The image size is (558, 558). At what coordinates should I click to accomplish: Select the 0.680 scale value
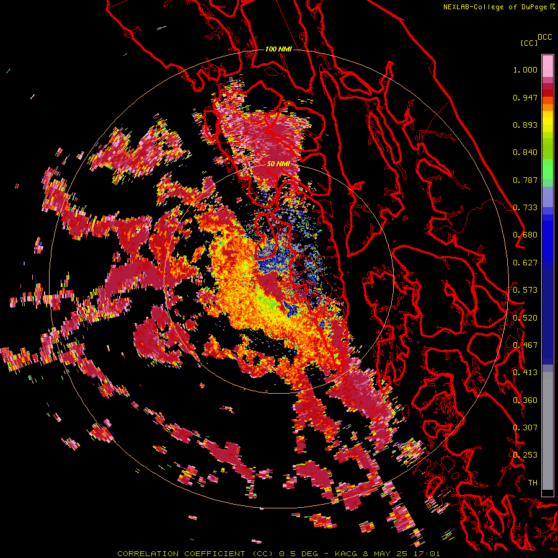(x=525, y=235)
